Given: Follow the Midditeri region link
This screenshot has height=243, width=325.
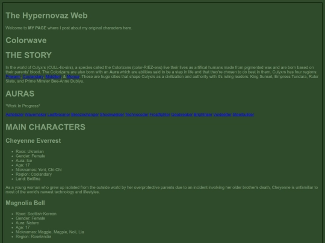Looking at the screenshot, I should click(54, 77).
